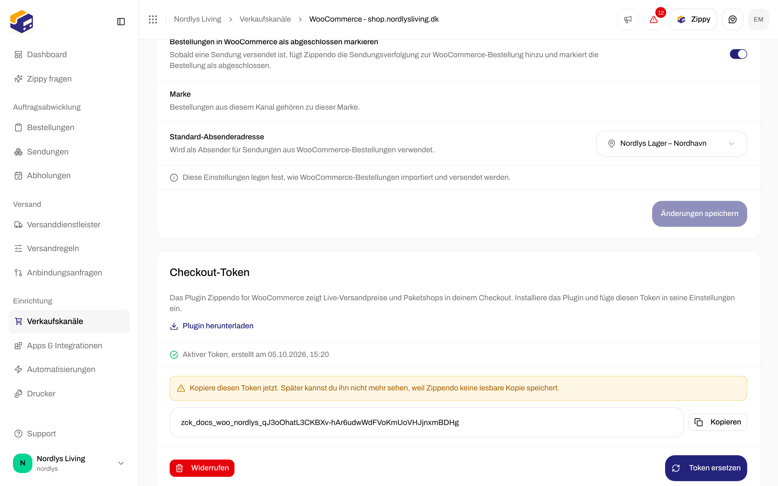Click the green N workspace avatar
This screenshot has height=486, width=778.
tap(22, 463)
